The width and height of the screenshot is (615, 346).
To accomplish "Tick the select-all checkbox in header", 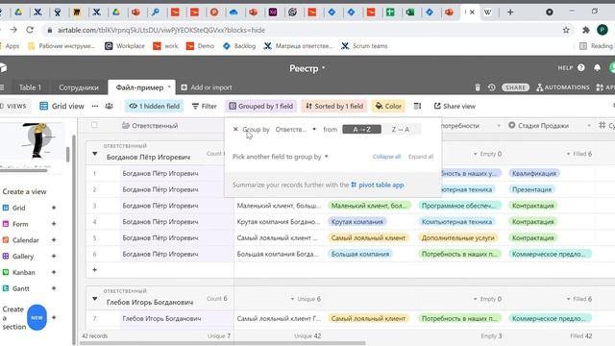I will (x=94, y=125).
